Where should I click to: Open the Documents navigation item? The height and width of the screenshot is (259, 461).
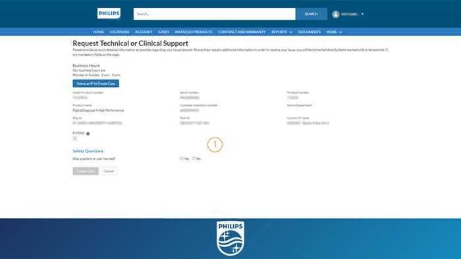[310, 32]
